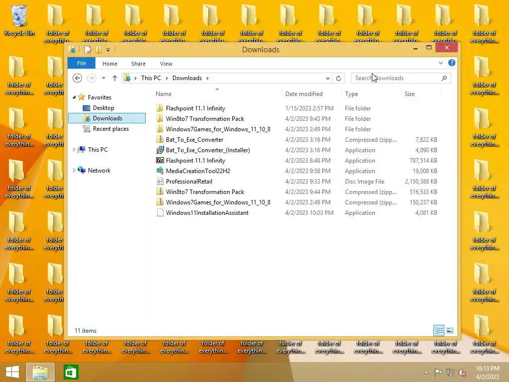
Task: Click ProfessionalRetail disc image icon
Action: [160, 181]
